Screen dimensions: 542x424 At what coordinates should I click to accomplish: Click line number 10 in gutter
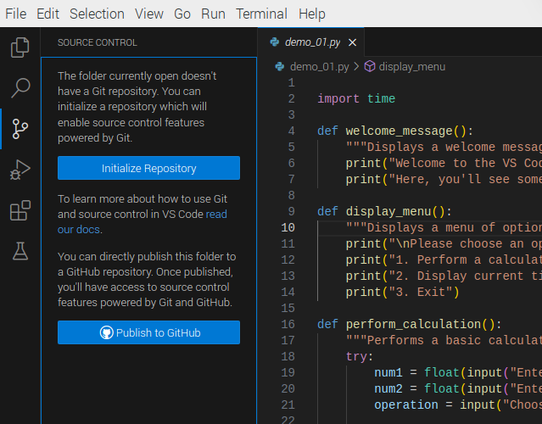288,227
